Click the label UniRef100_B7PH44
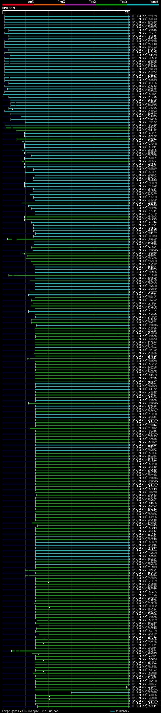Viewport: 161px width, 713px height. tap(144, 425)
